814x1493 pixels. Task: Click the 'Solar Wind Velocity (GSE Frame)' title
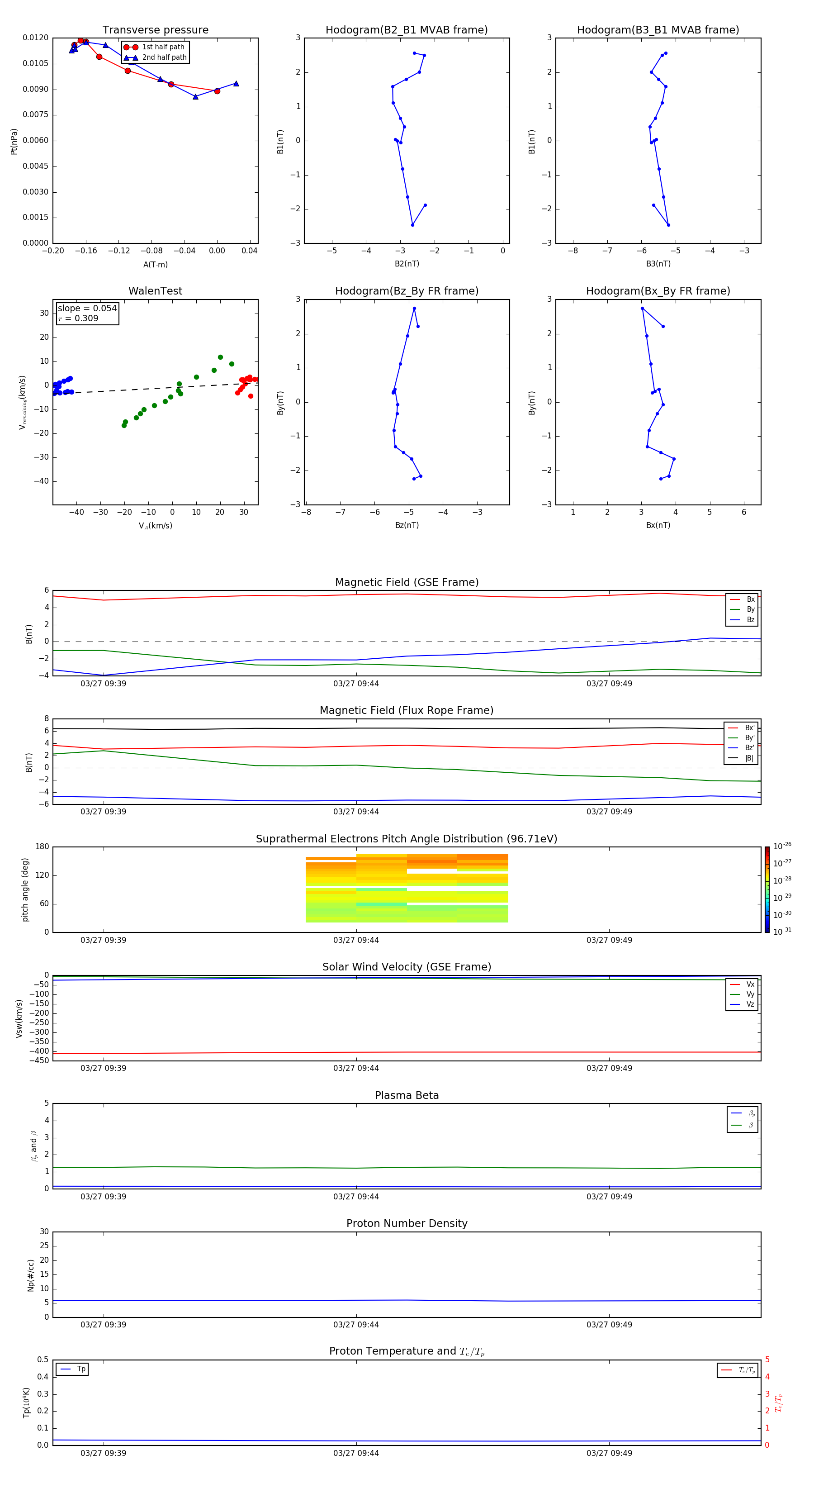(407, 967)
